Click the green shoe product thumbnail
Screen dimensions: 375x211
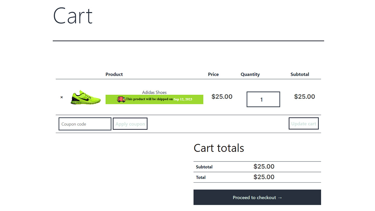tap(86, 98)
